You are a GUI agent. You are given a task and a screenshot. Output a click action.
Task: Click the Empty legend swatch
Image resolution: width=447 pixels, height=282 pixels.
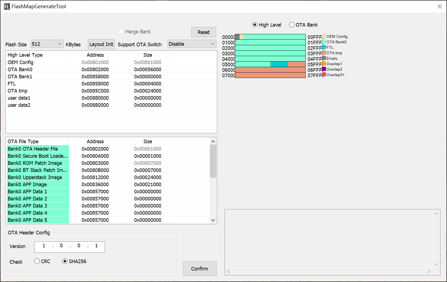click(x=324, y=58)
